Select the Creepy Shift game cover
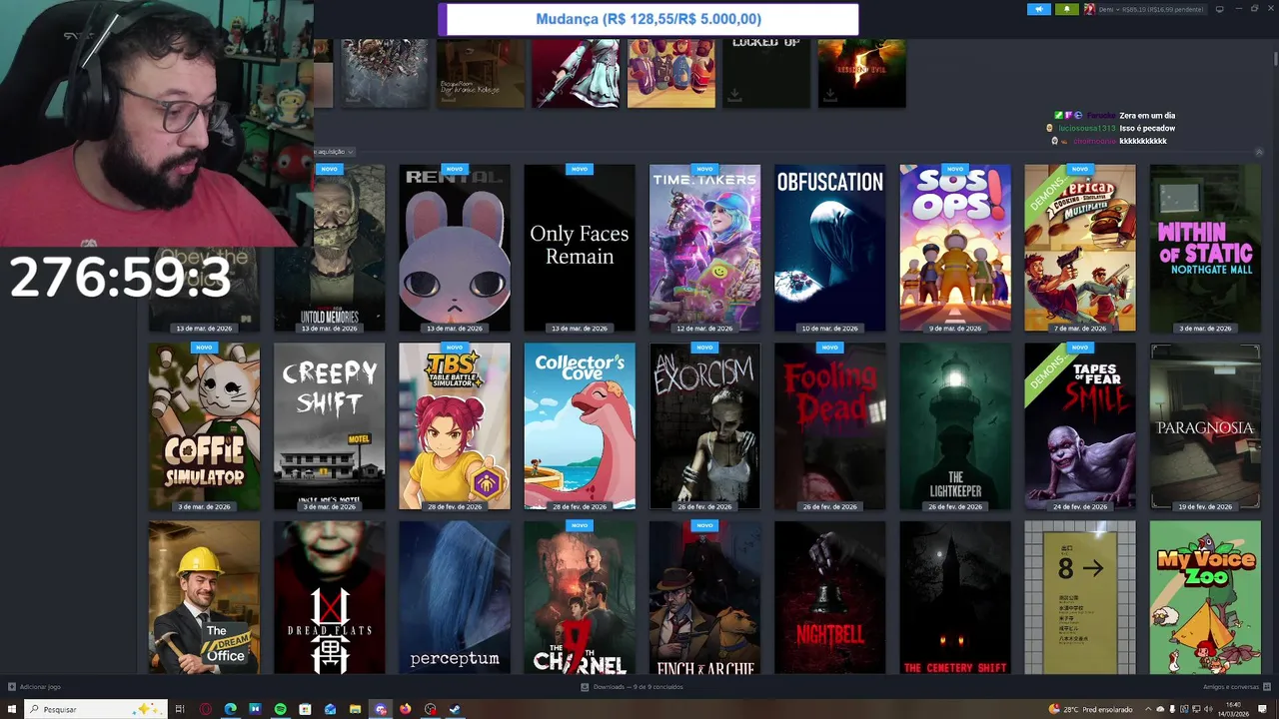This screenshot has width=1279, height=719. tap(330, 426)
